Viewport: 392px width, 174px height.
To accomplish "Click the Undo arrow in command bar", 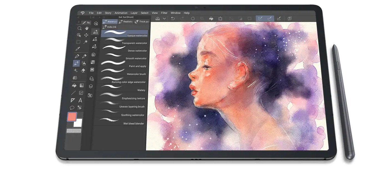I will [x=173, y=19].
